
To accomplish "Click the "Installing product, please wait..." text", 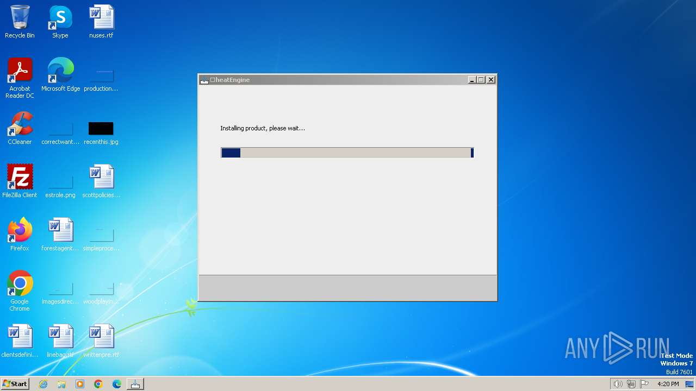I will [x=263, y=128].
